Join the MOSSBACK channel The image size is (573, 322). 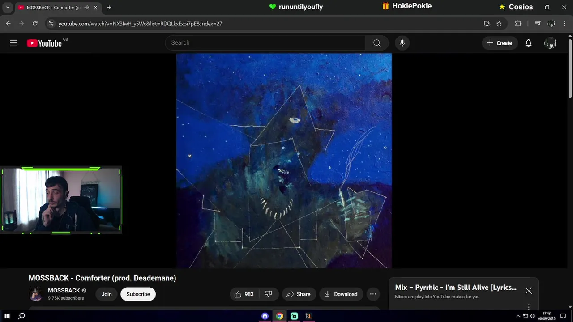107,294
